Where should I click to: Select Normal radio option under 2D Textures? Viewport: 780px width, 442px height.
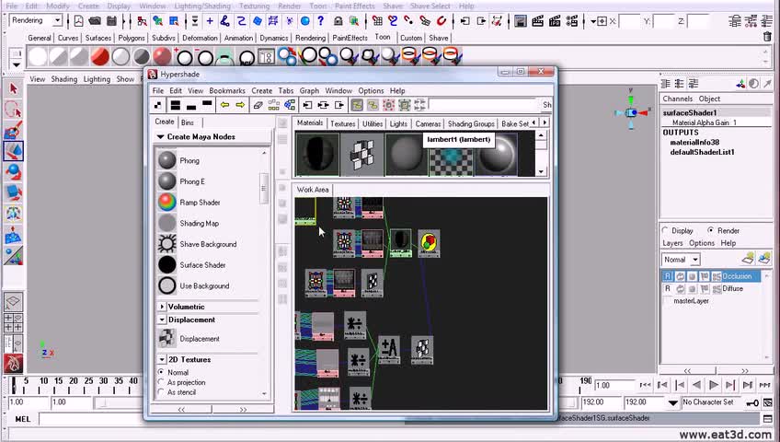[161, 372]
